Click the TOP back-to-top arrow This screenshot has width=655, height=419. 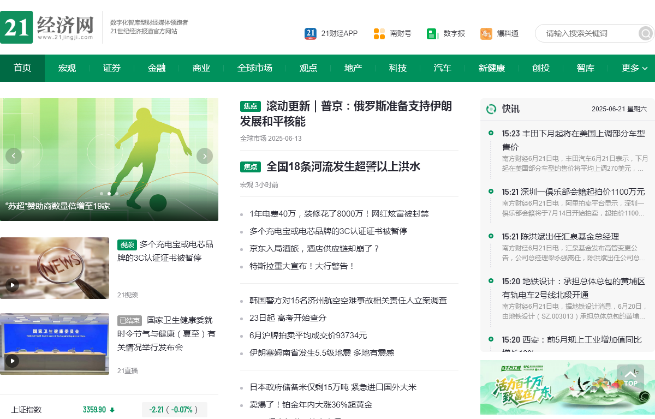(x=630, y=376)
